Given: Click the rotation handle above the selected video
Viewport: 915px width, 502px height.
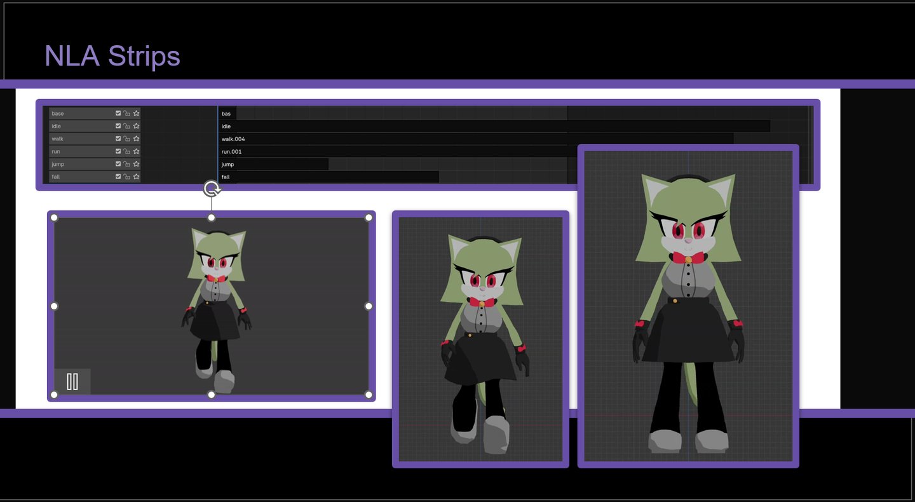Looking at the screenshot, I should click(x=212, y=189).
